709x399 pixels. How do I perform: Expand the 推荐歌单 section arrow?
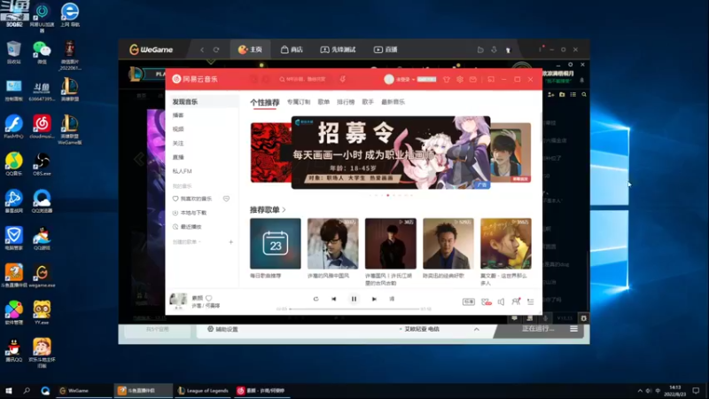[x=284, y=210]
